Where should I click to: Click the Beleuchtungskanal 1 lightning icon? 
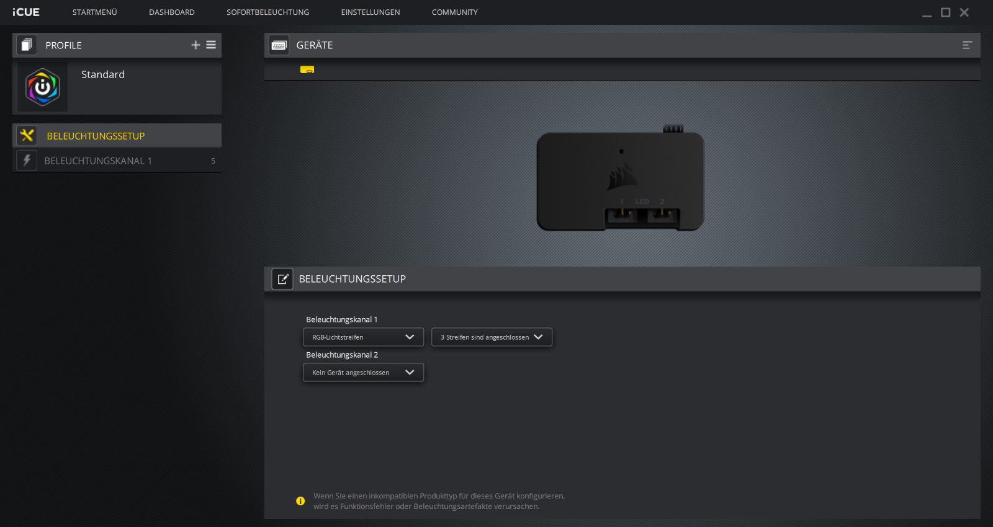(x=27, y=161)
